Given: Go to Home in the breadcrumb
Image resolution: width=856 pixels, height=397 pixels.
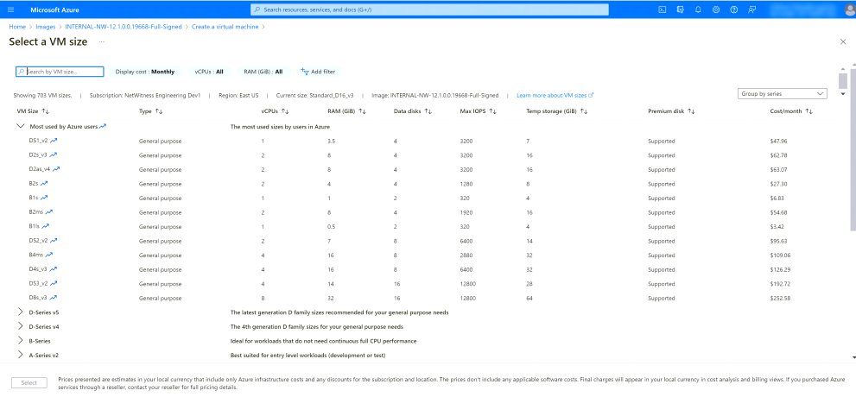Looking at the screenshot, I should click(x=17, y=26).
